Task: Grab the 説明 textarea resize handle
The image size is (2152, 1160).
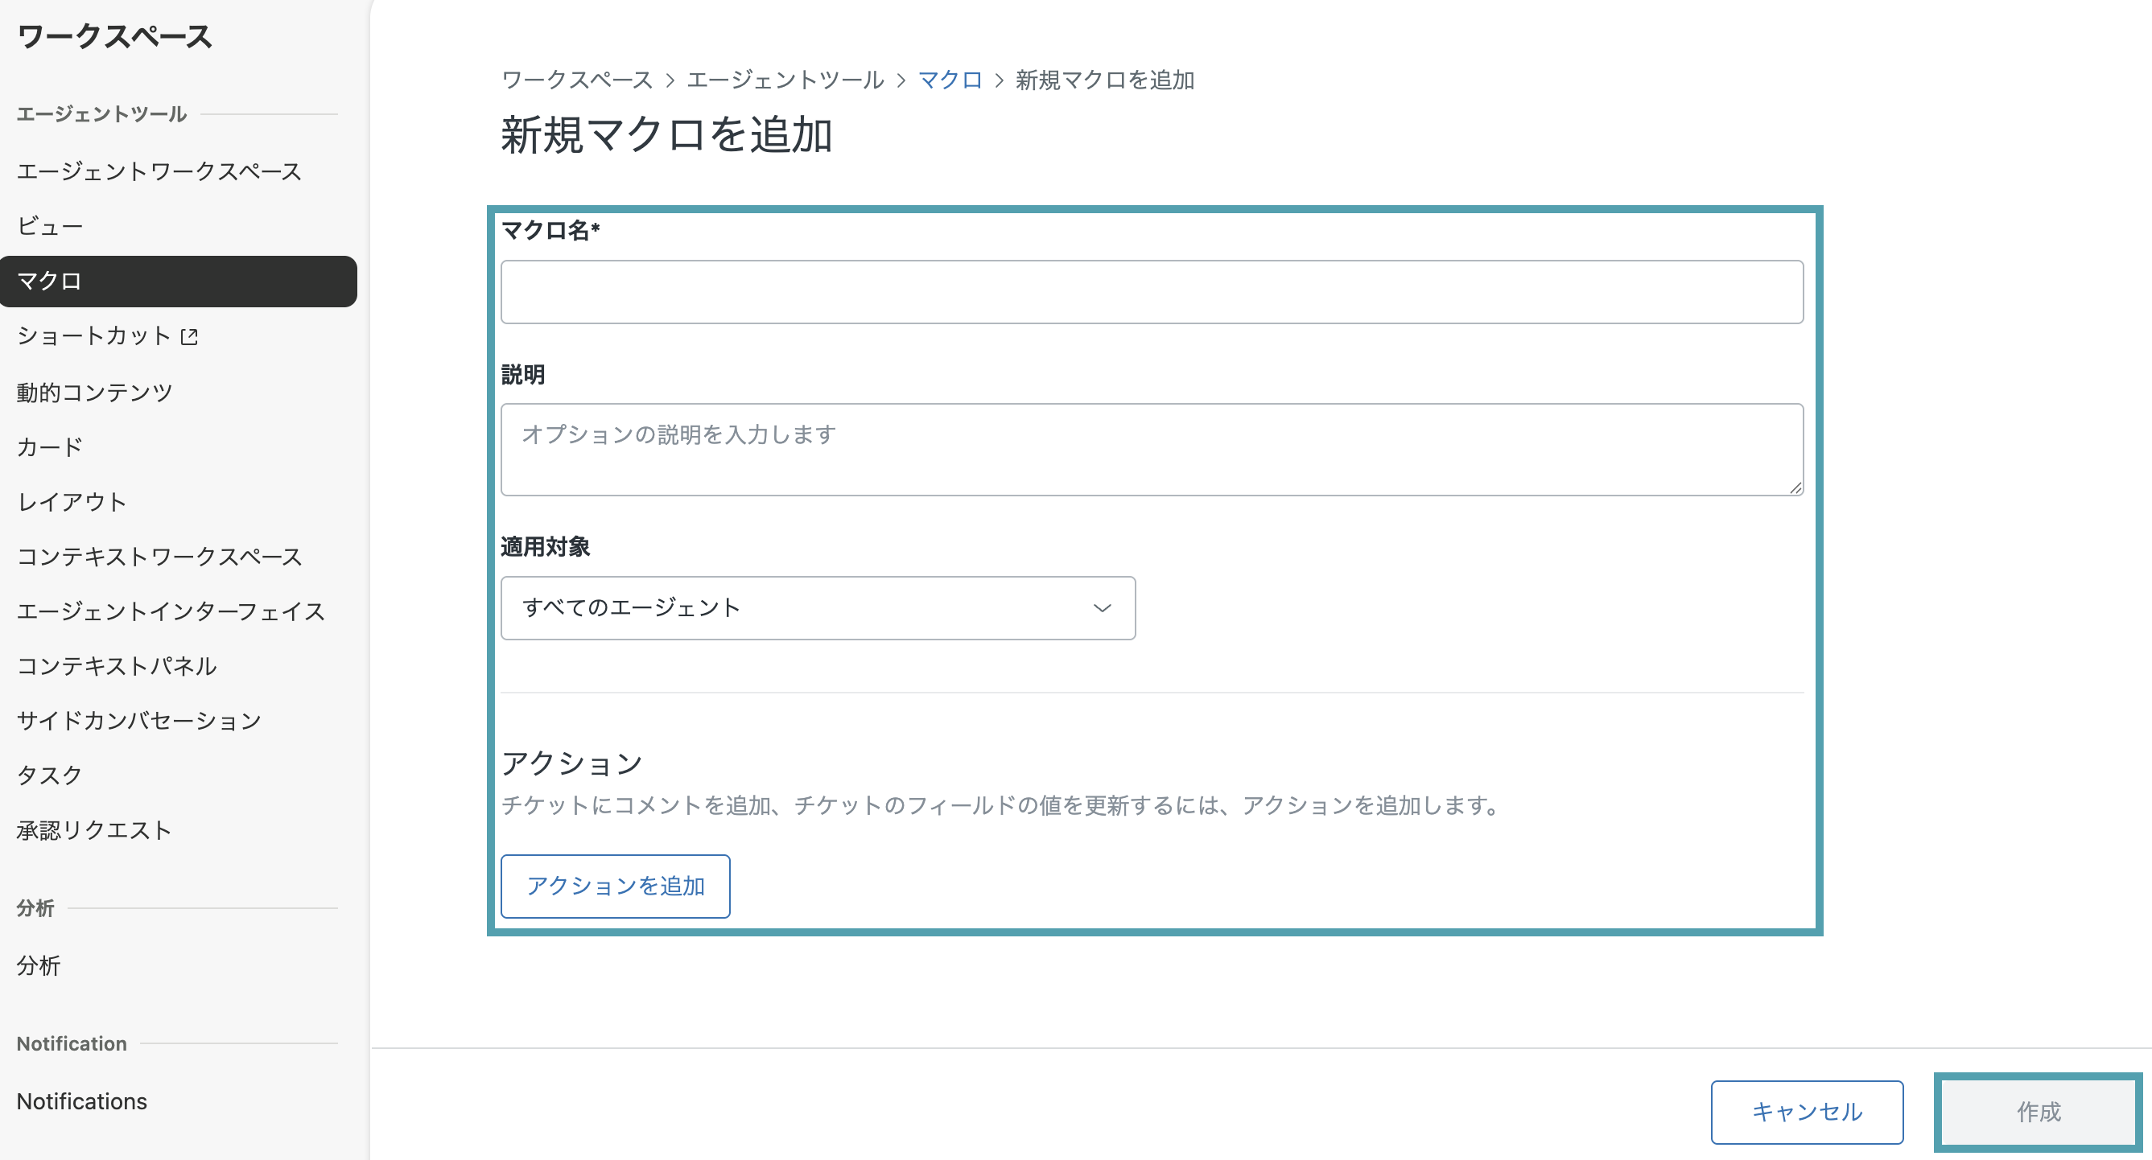Action: pyautogui.click(x=1795, y=487)
